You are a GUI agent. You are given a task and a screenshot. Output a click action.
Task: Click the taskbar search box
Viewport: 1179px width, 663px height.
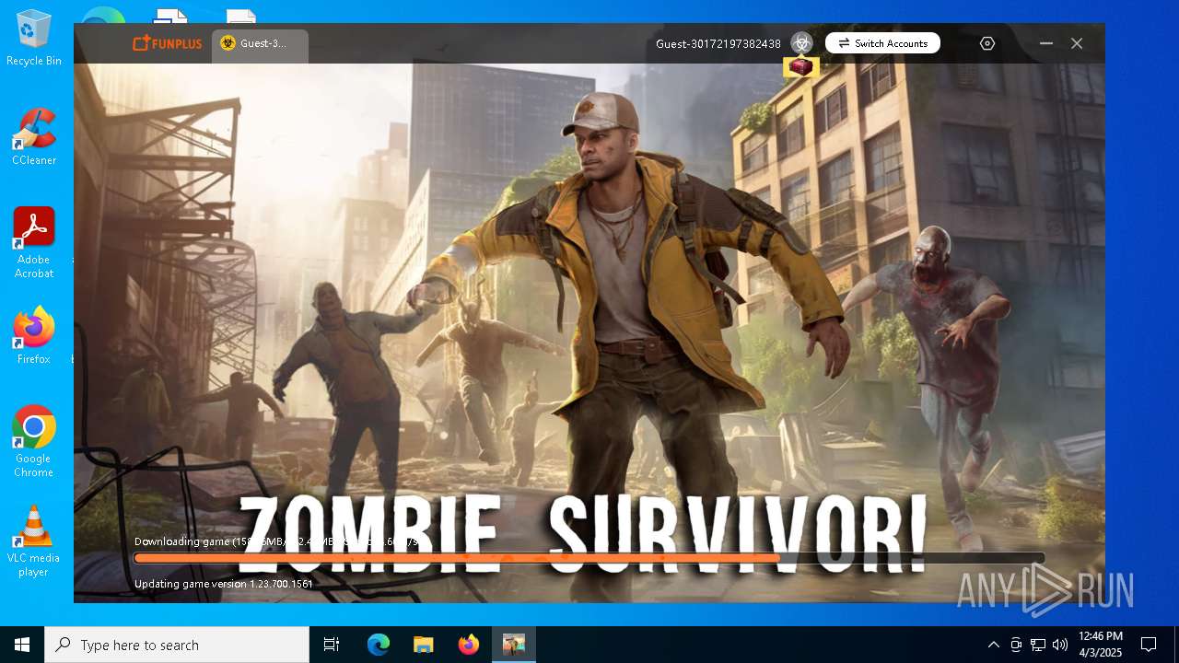pos(177,645)
